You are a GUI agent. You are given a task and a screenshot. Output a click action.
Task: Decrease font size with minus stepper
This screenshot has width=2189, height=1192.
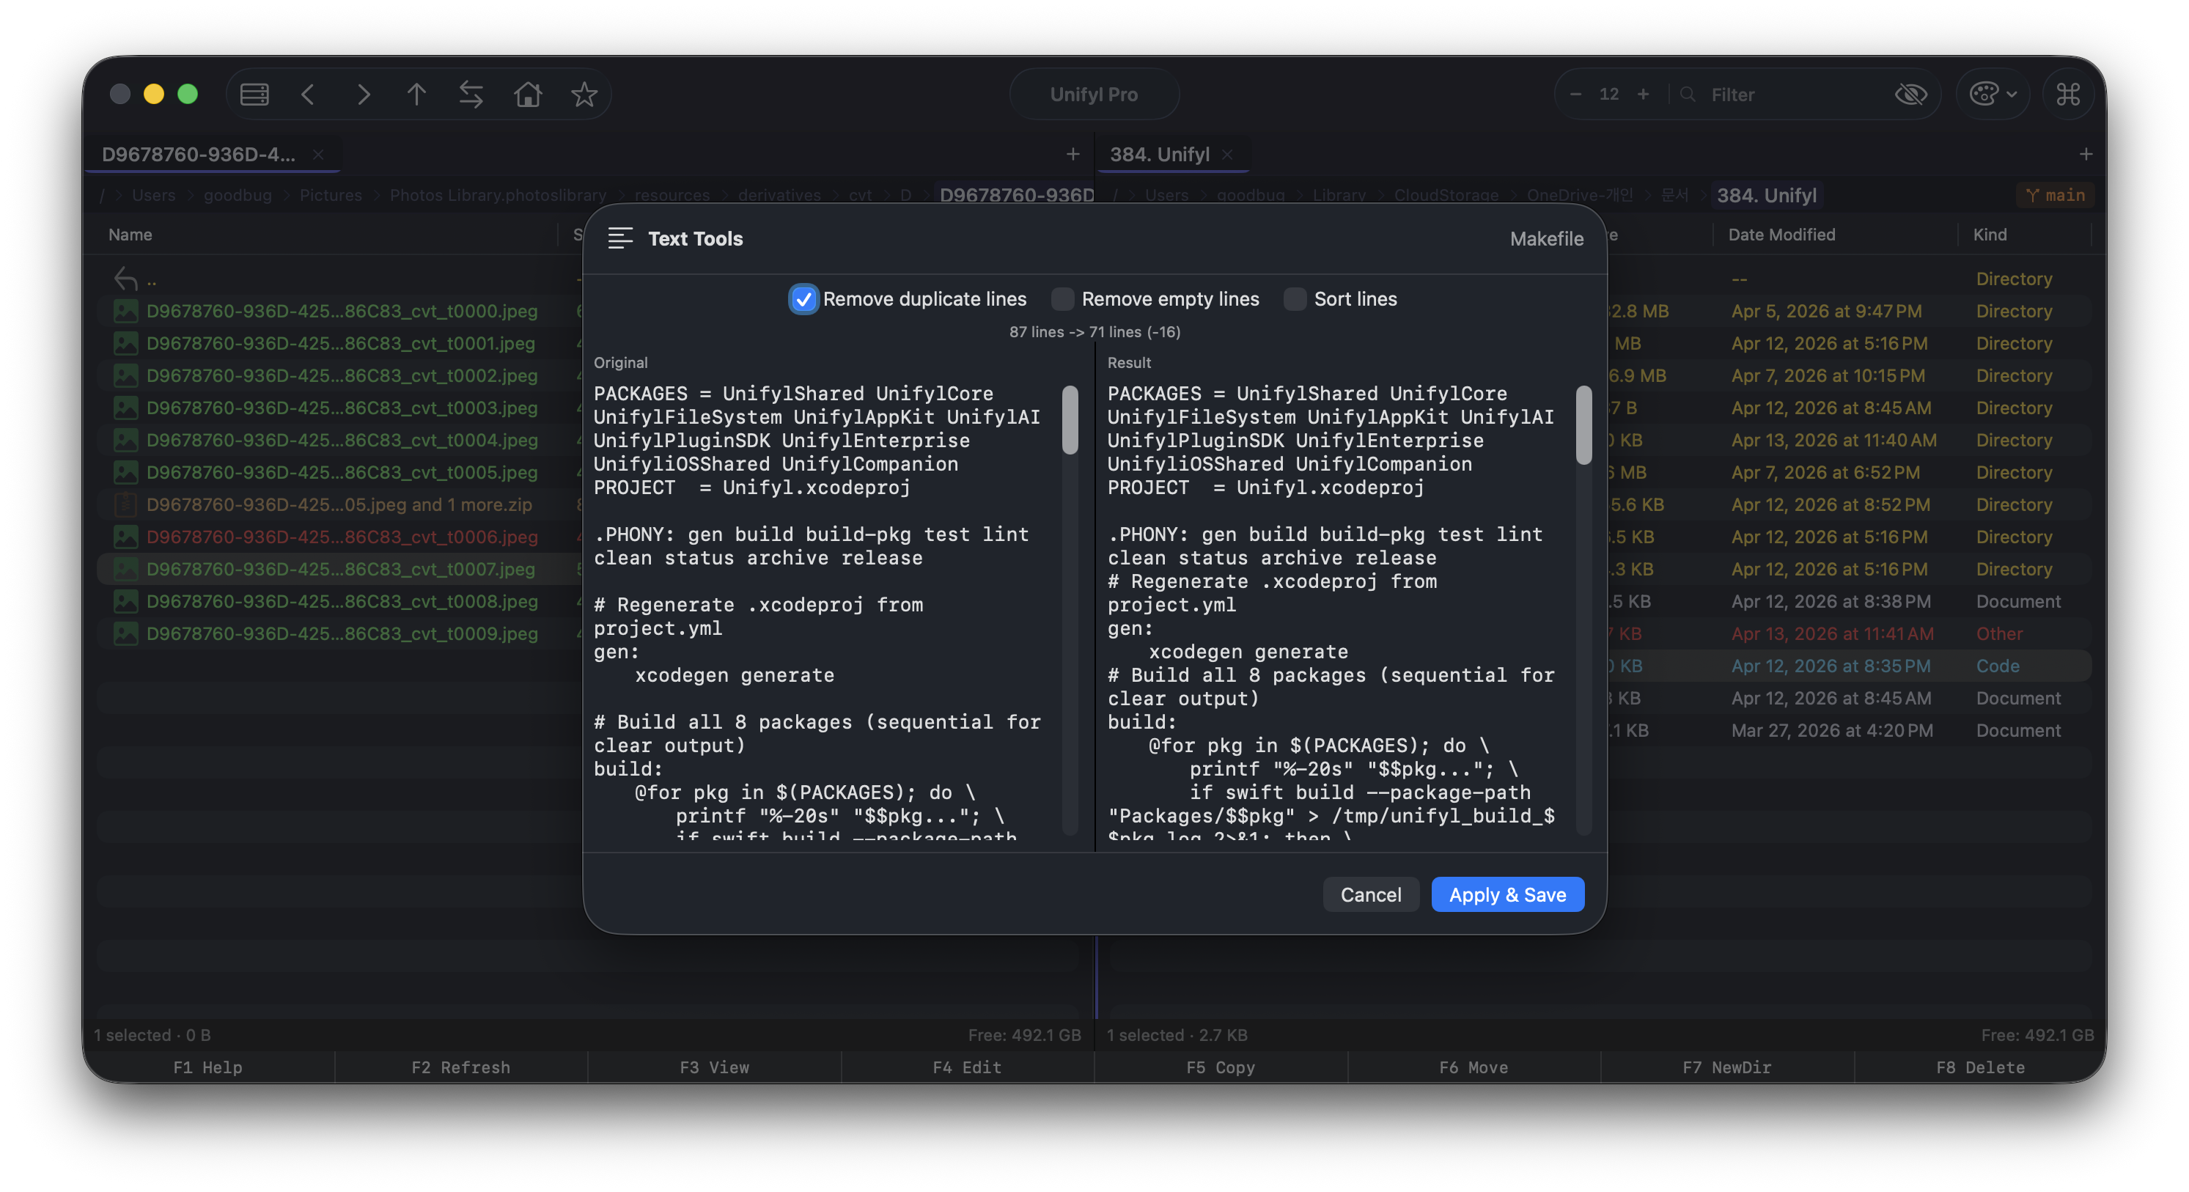coord(1575,95)
